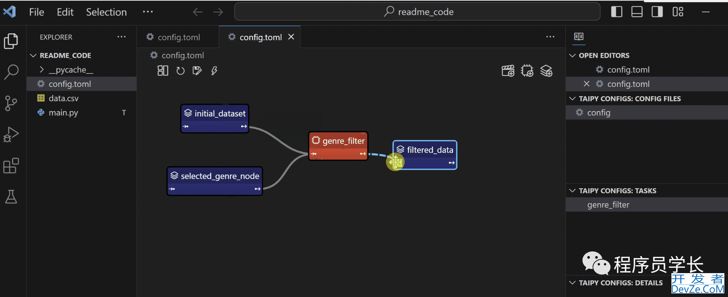Select the filtered_data data node
Screen dimensions: 728x297
(425, 155)
